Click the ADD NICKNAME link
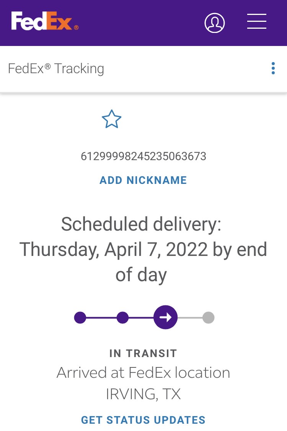The width and height of the screenshot is (287, 431). 143,180
